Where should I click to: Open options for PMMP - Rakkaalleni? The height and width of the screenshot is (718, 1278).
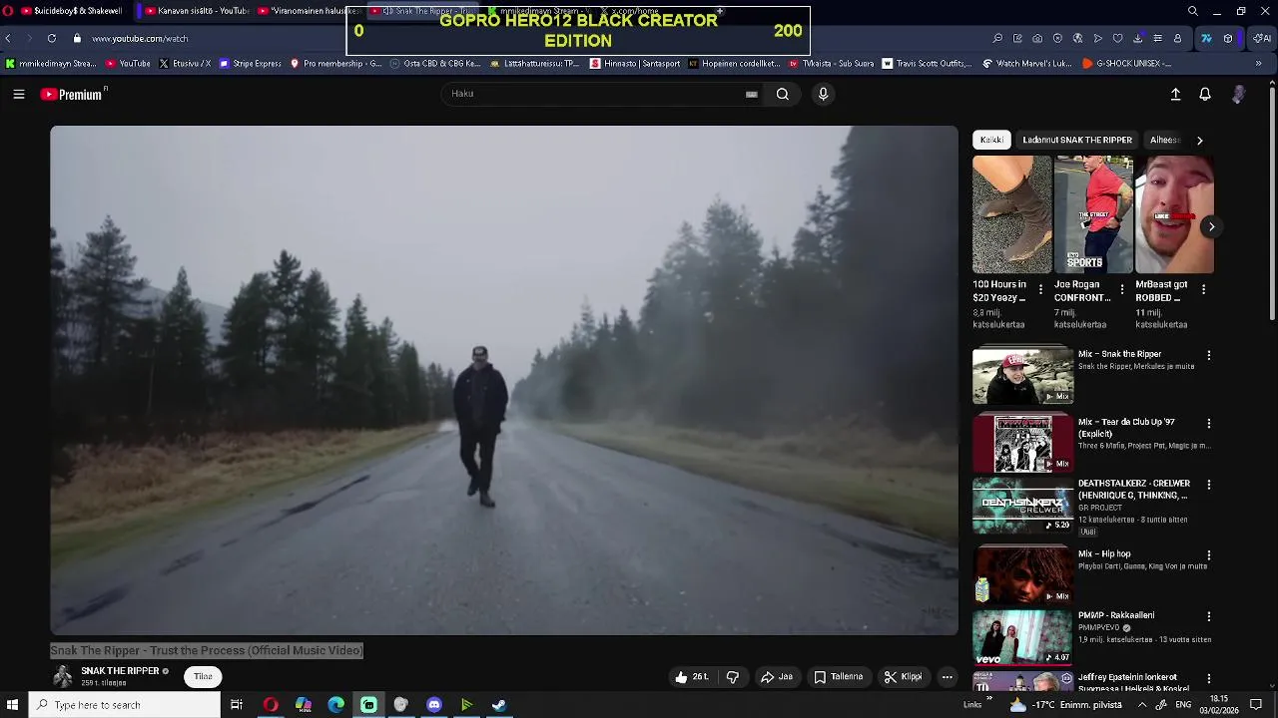coord(1208,616)
